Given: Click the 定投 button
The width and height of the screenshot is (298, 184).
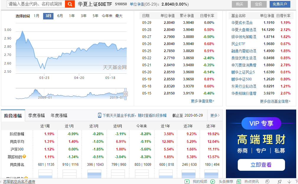Looking at the screenshot, I should (258, 4).
